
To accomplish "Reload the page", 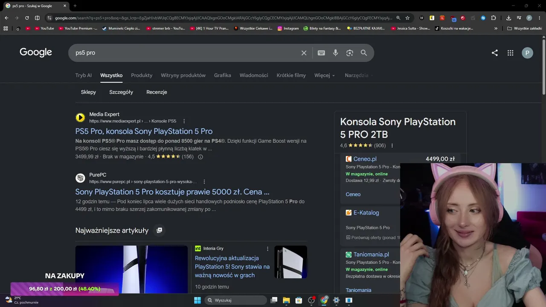I will 27,18.
